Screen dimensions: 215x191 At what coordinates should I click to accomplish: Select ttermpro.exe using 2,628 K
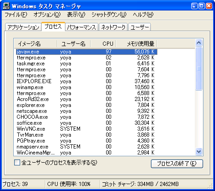86,58
